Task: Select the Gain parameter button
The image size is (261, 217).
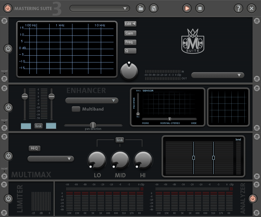Action: point(130,34)
